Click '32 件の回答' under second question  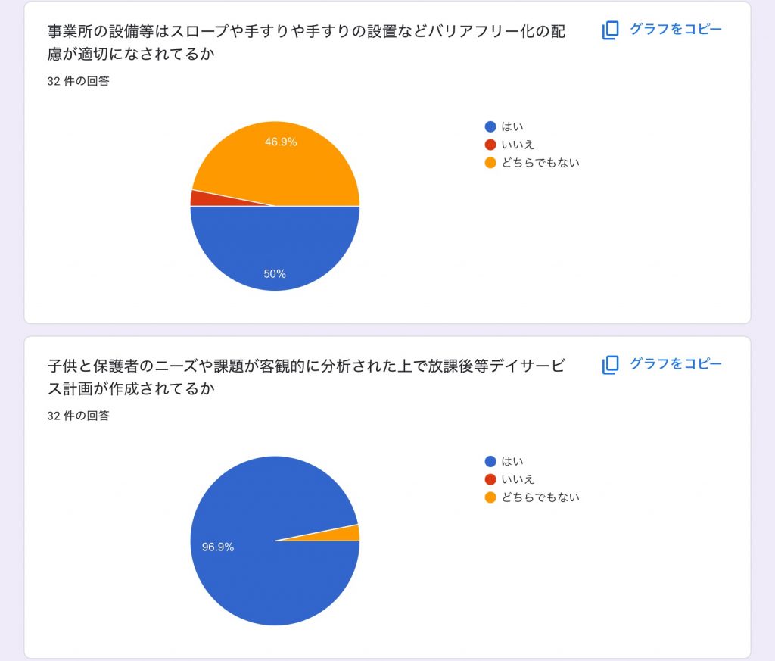pos(78,416)
